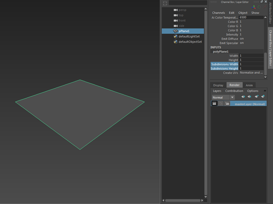Click the set icon beside defaultObjectSet

(x=176, y=42)
